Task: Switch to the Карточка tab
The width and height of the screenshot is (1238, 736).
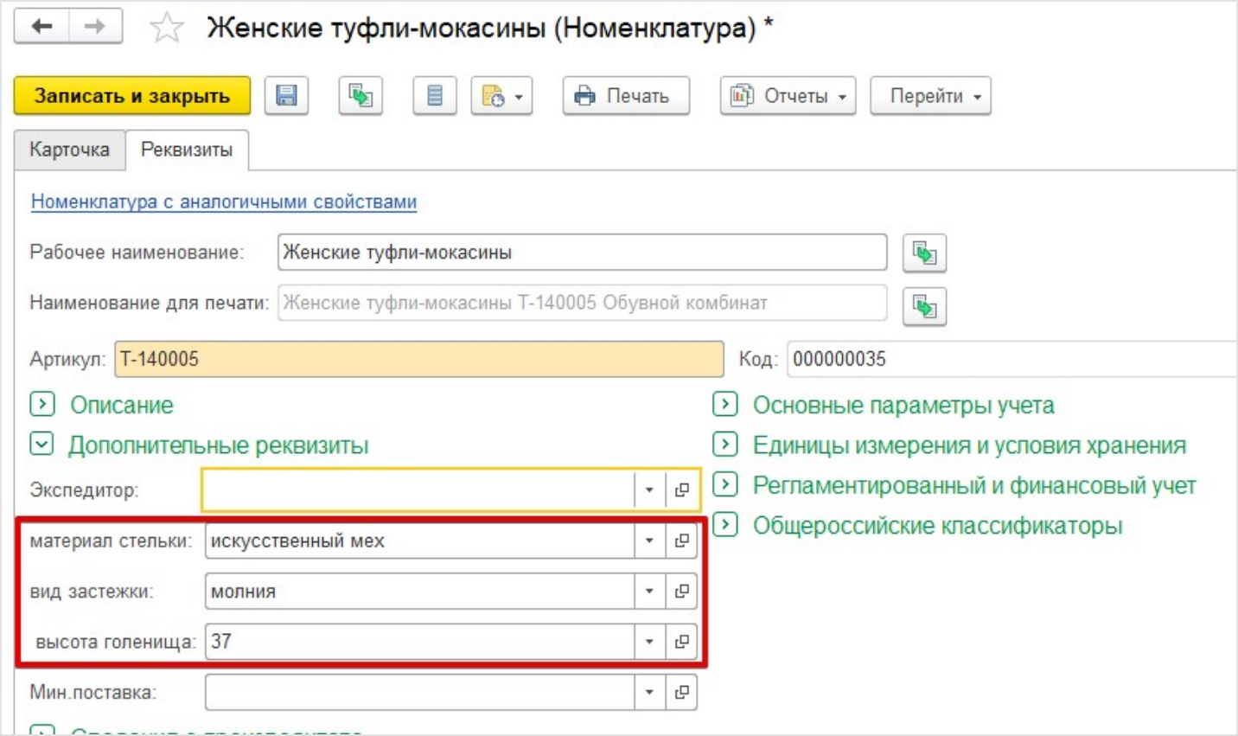Action: [69, 150]
